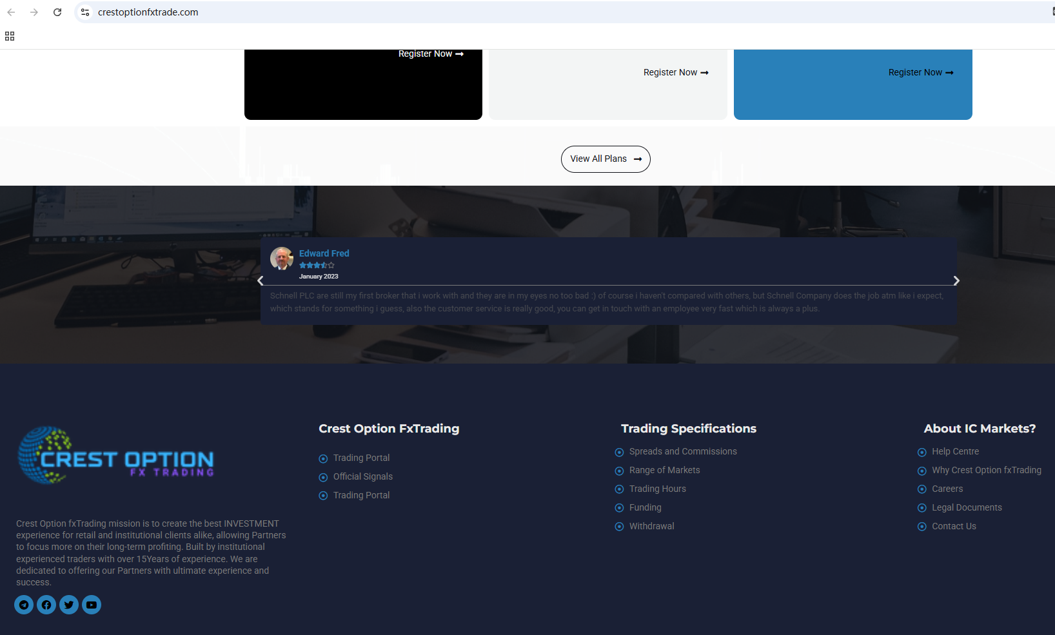Image resolution: width=1055 pixels, height=635 pixels.
Task: Open site information icon beside the URL
Action: point(85,12)
